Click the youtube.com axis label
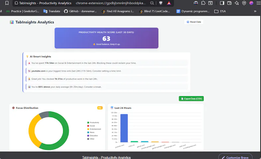 (120, 146)
